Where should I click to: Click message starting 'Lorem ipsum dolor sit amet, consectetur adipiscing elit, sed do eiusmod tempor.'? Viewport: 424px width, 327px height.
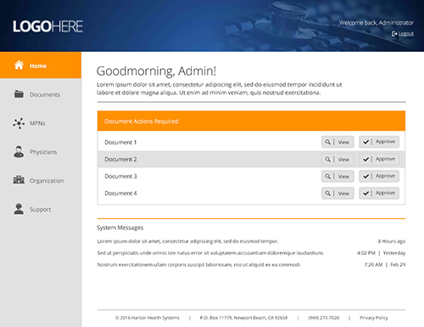188,241
